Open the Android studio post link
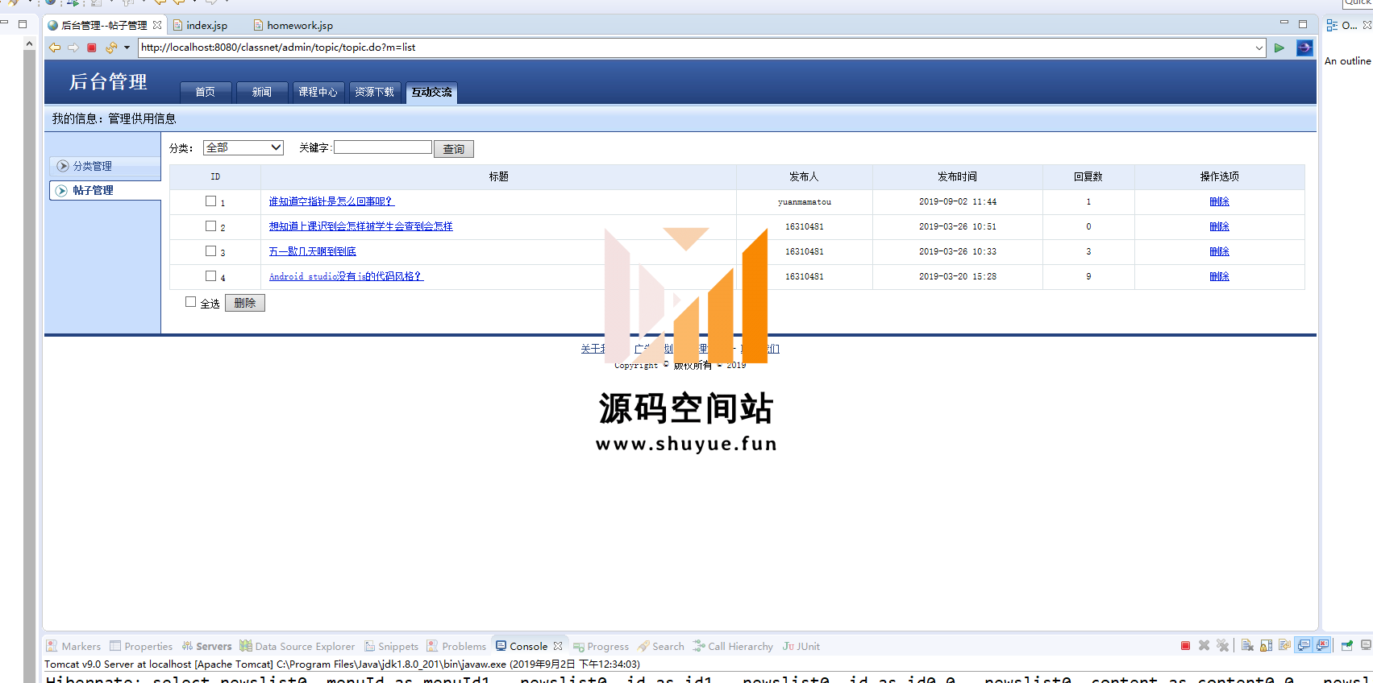This screenshot has height=683, width=1373. point(346,276)
